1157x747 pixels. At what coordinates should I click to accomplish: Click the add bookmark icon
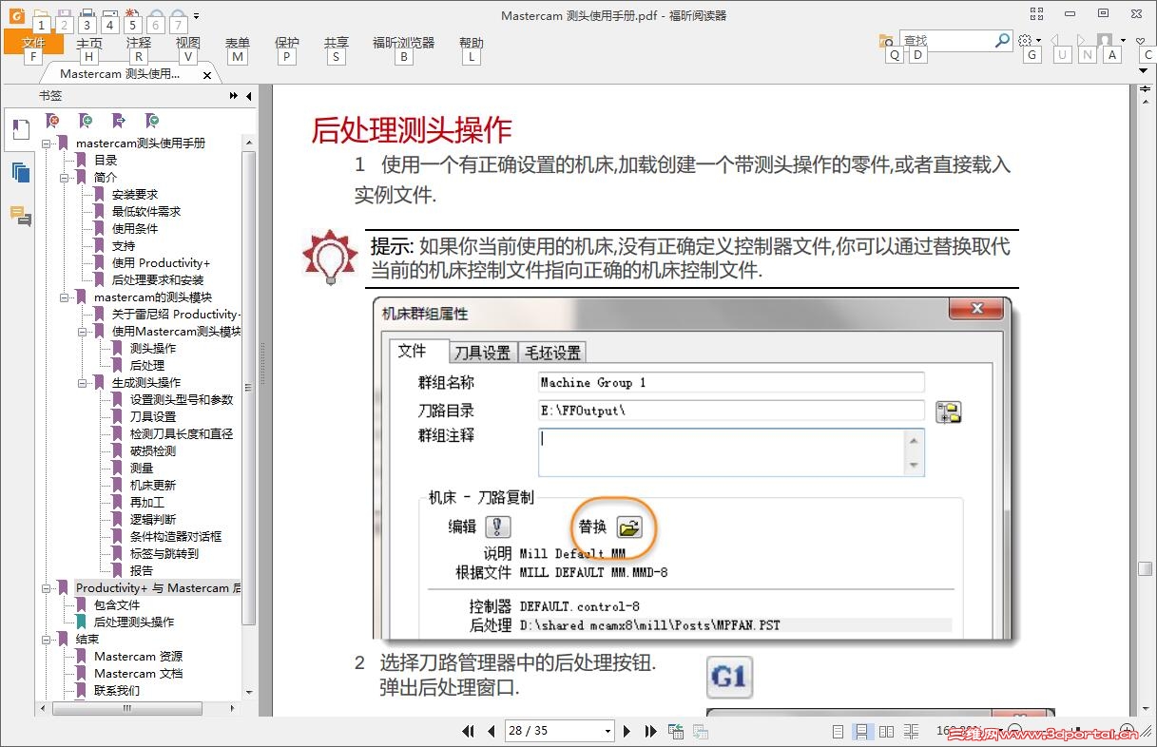tap(86, 121)
